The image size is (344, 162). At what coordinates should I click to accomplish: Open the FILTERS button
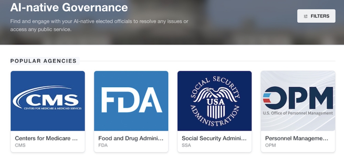click(316, 16)
